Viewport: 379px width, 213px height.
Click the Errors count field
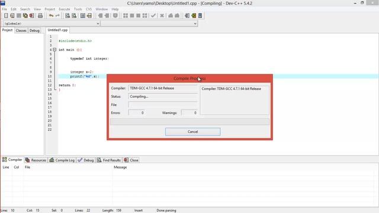136,113
